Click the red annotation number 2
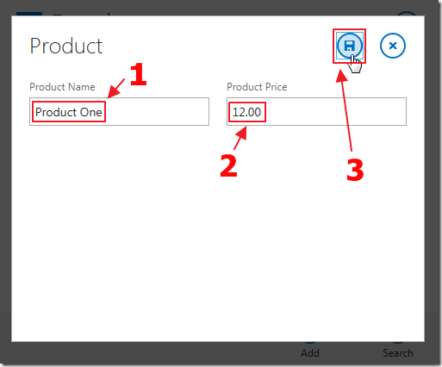 click(x=228, y=165)
